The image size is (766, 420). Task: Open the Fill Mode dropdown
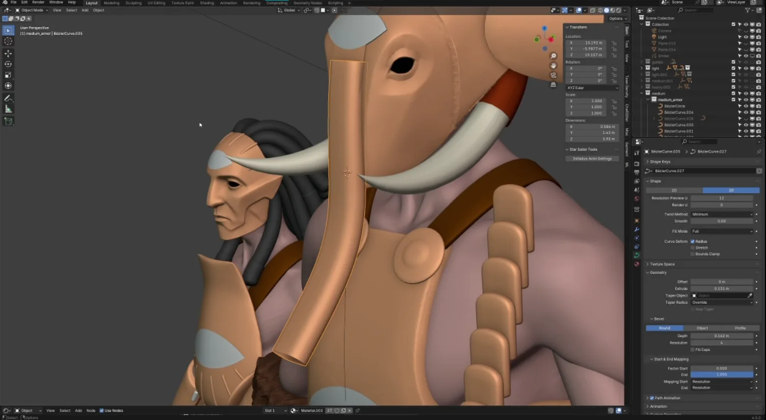(722, 231)
